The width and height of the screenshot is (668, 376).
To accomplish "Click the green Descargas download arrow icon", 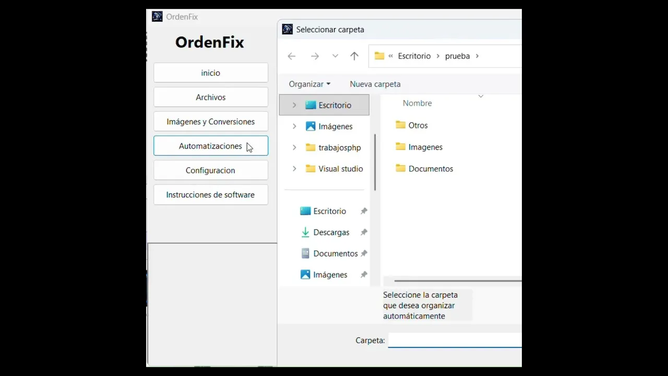I will click(x=305, y=232).
